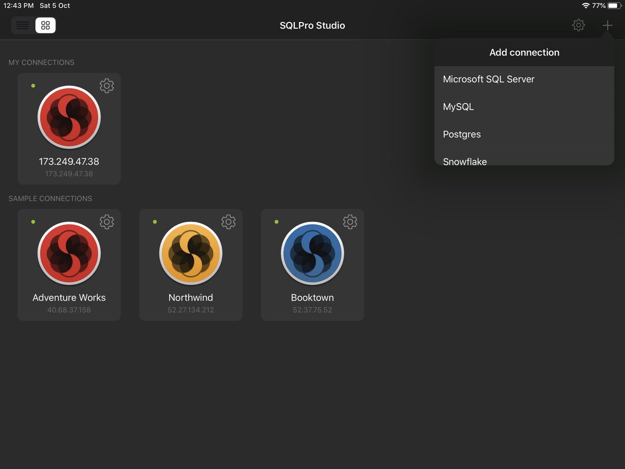
Task: Switch to list view layout
Action: click(22, 25)
